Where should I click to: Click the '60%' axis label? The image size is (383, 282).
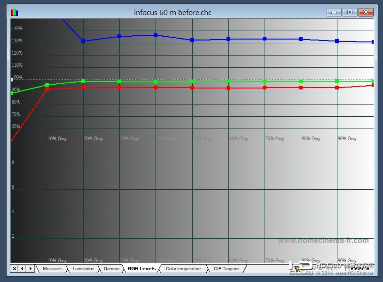coord(16,126)
